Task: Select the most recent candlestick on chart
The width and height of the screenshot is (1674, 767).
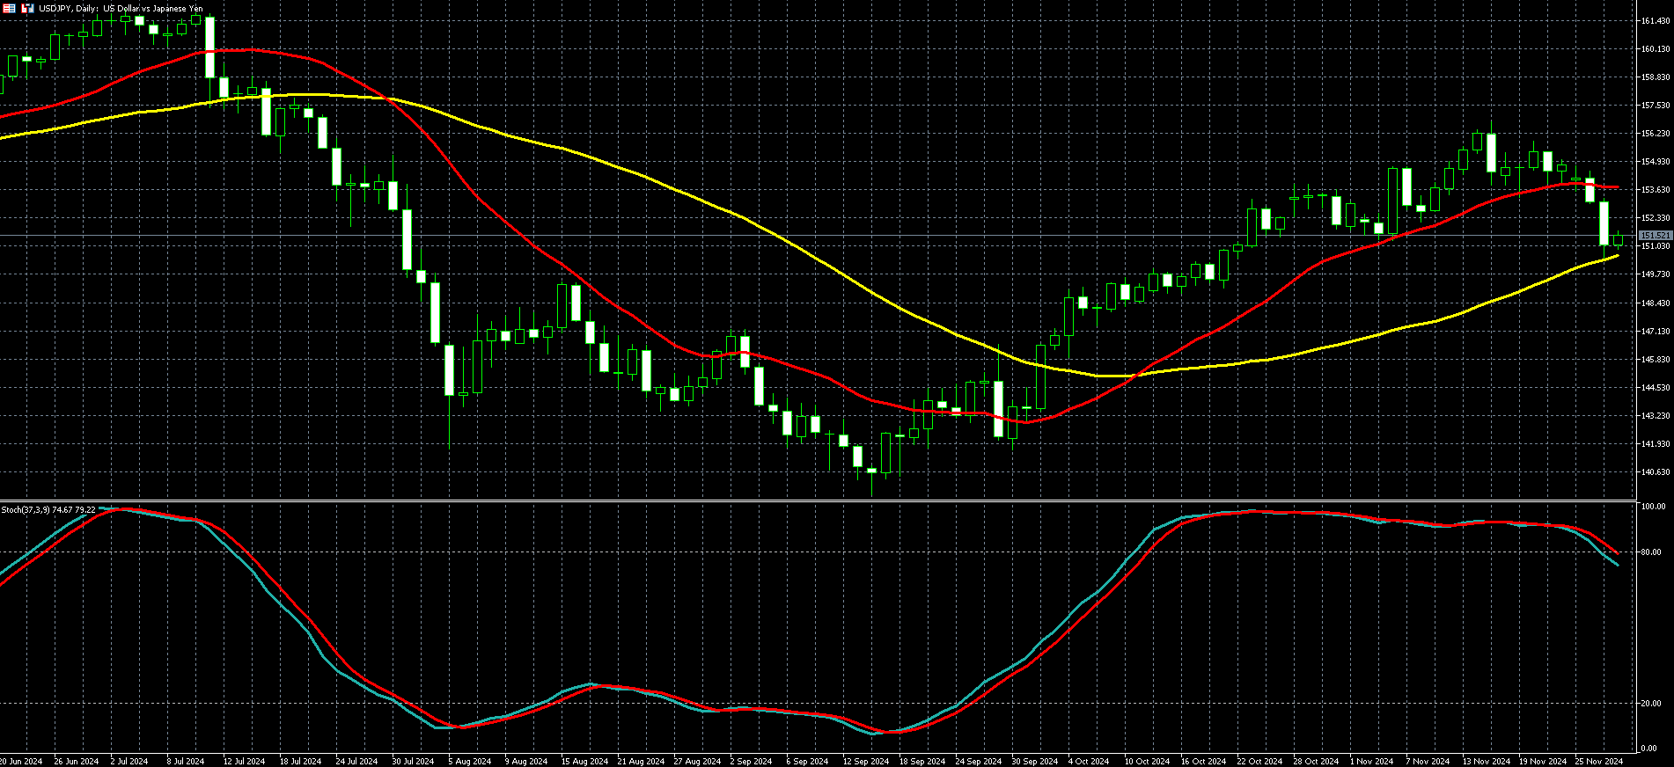Action: click(x=1618, y=240)
